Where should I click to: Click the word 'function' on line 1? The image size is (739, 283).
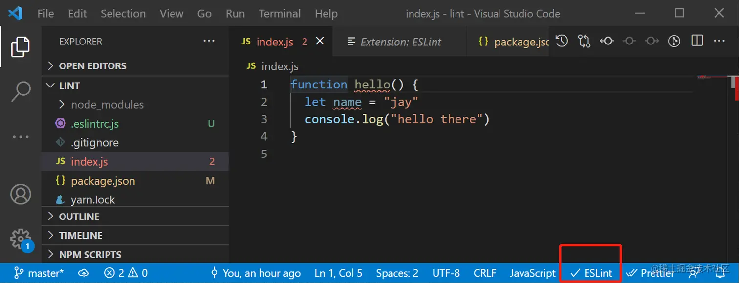319,85
